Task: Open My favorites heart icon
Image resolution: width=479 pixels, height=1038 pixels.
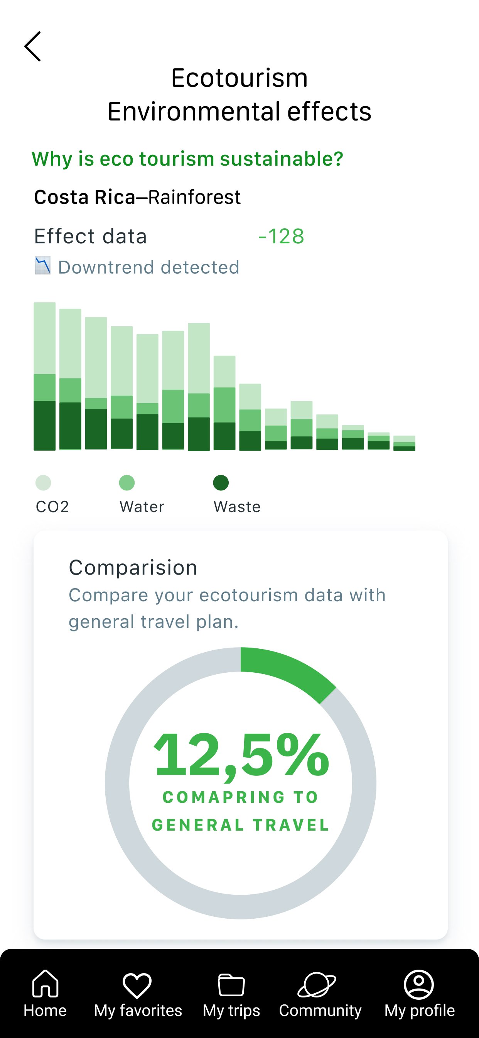Action: click(137, 985)
